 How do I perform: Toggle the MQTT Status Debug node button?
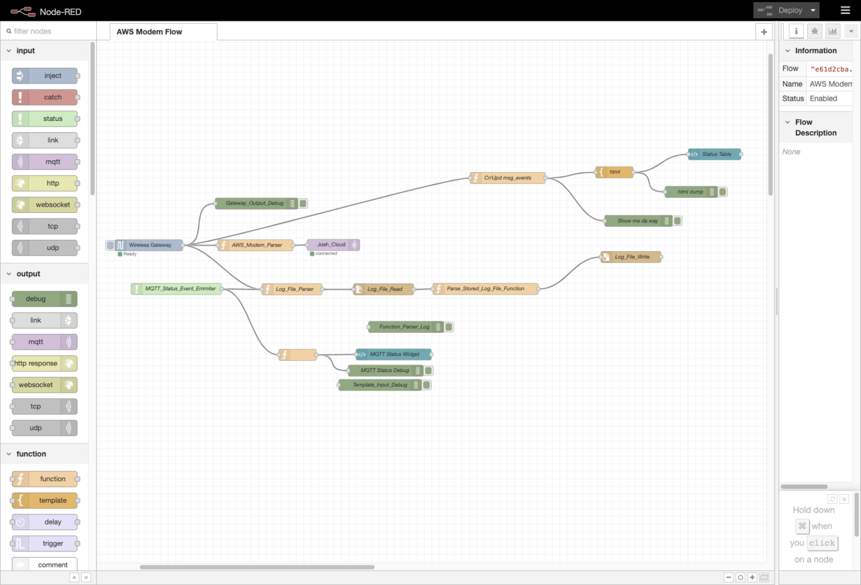(429, 370)
